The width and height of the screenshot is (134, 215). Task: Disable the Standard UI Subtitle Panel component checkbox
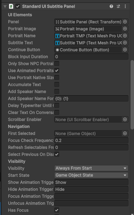[18, 6]
